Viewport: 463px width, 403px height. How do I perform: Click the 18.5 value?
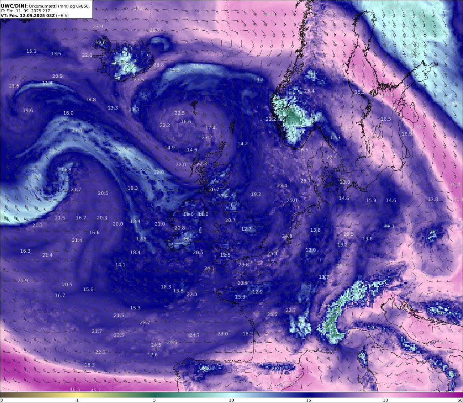386,119
